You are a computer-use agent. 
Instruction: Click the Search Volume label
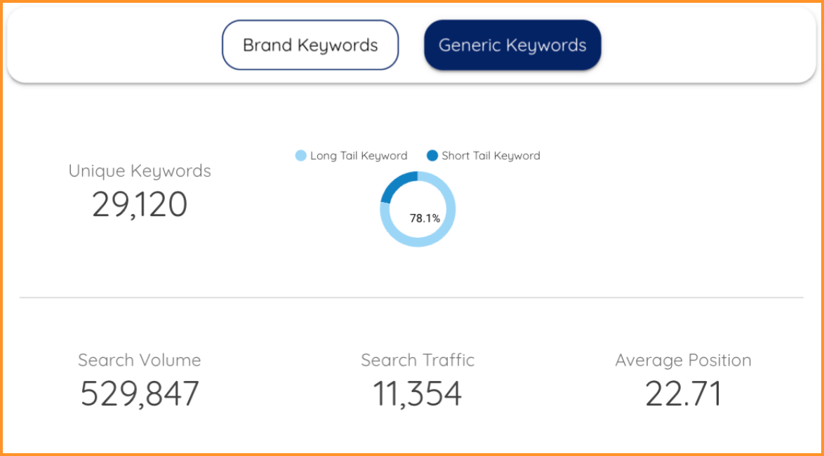[140, 361]
